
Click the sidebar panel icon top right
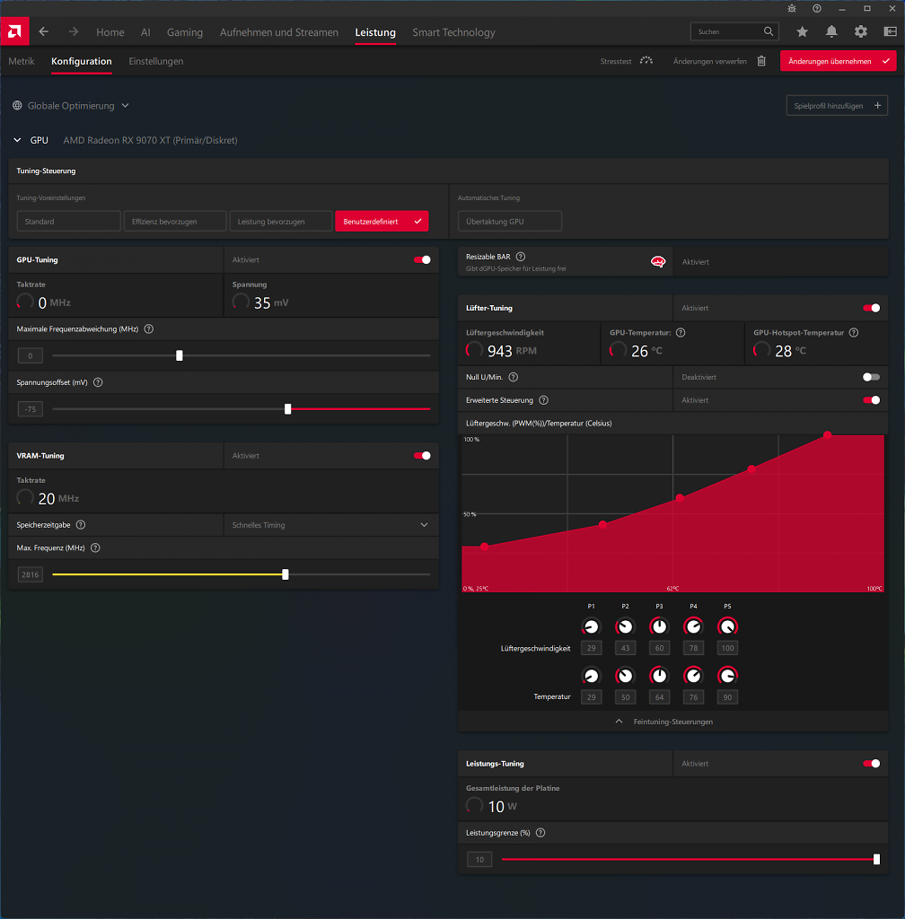[x=890, y=31]
